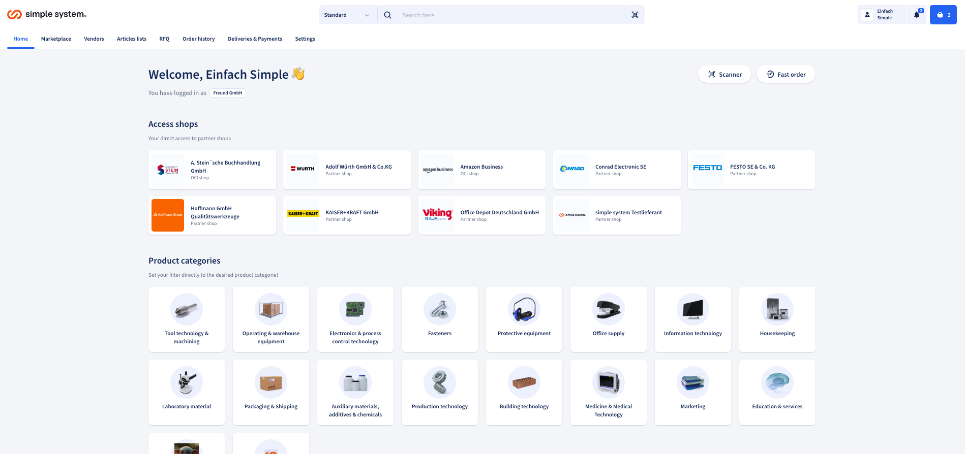
Task: Click the KAISER+KRAFT logo
Action: (x=303, y=215)
